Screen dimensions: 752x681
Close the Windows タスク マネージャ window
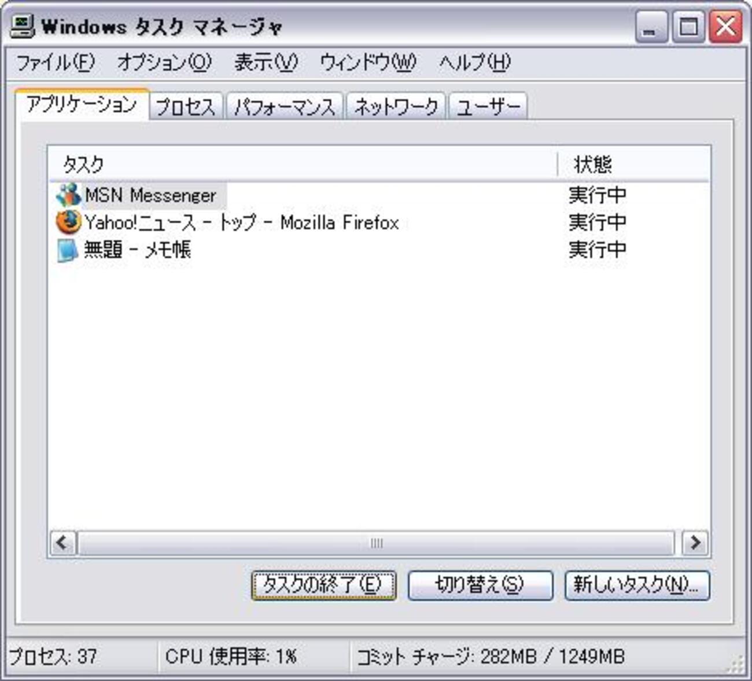point(725,27)
